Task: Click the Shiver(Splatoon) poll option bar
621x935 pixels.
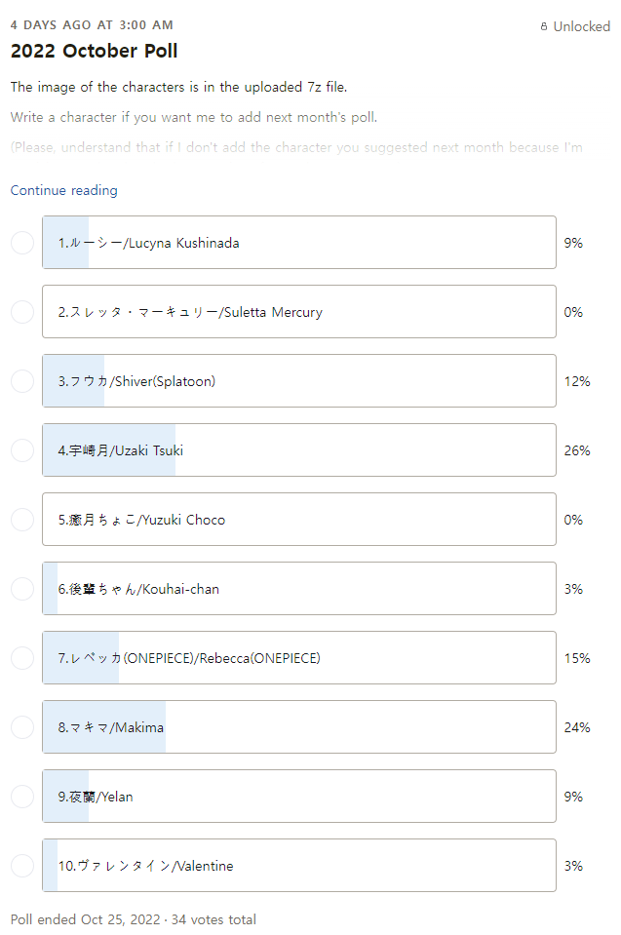Action: (298, 381)
